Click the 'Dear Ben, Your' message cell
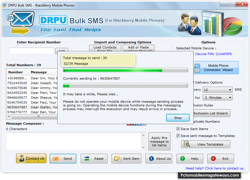The height and width of the screenshot is (180, 250). pyautogui.click(x=43, y=112)
